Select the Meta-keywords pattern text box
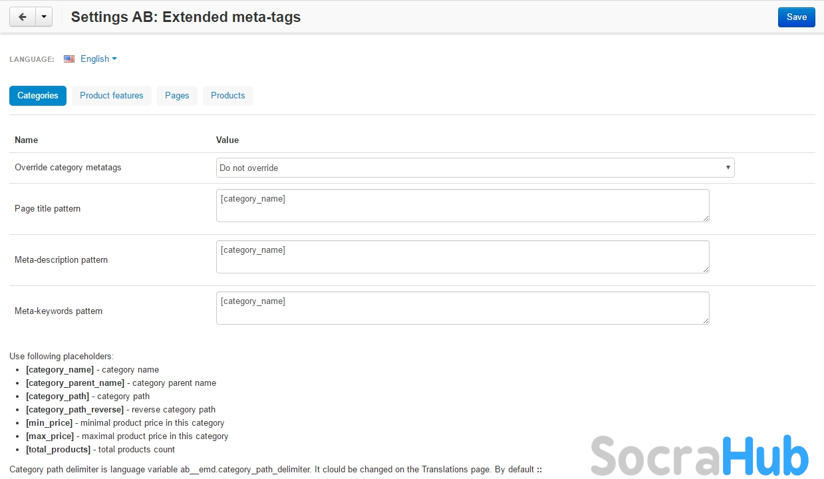This screenshot has width=824, height=479. (462, 308)
